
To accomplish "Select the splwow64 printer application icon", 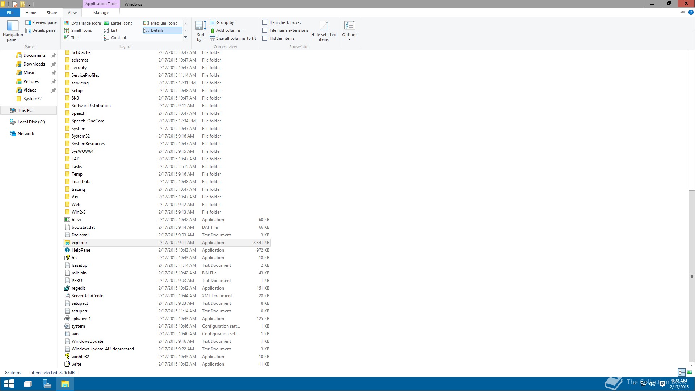I will coord(67,319).
